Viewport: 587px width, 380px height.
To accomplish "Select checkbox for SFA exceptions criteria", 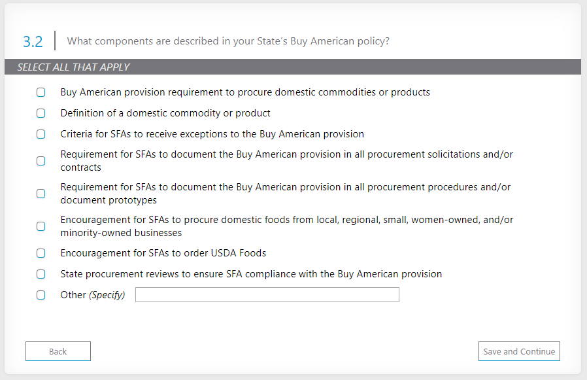I will pos(41,134).
